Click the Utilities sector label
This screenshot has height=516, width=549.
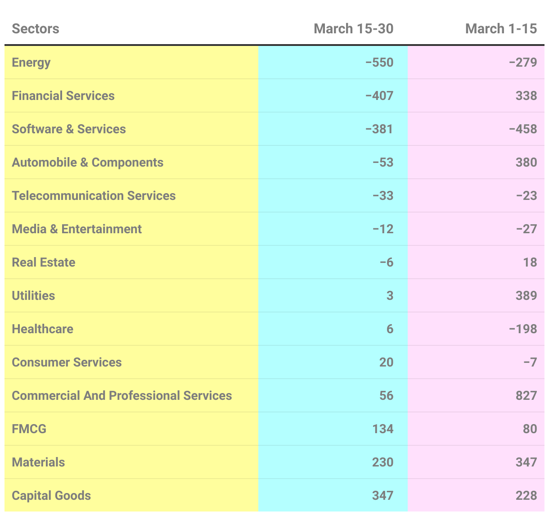pyautogui.click(x=33, y=295)
